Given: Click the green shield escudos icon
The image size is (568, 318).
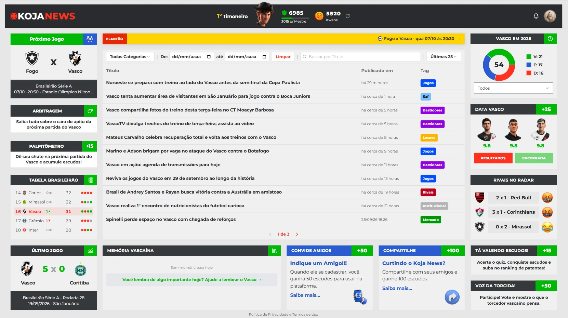Looking at the screenshot, I should click(284, 13).
